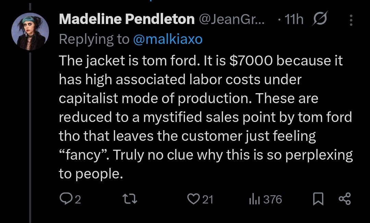370x223 pixels.
Task: Like the tweet with the heart icon
Action: point(193,199)
